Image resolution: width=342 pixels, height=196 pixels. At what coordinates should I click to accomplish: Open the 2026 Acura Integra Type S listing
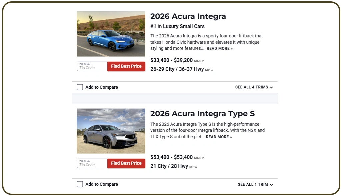coord(203,113)
